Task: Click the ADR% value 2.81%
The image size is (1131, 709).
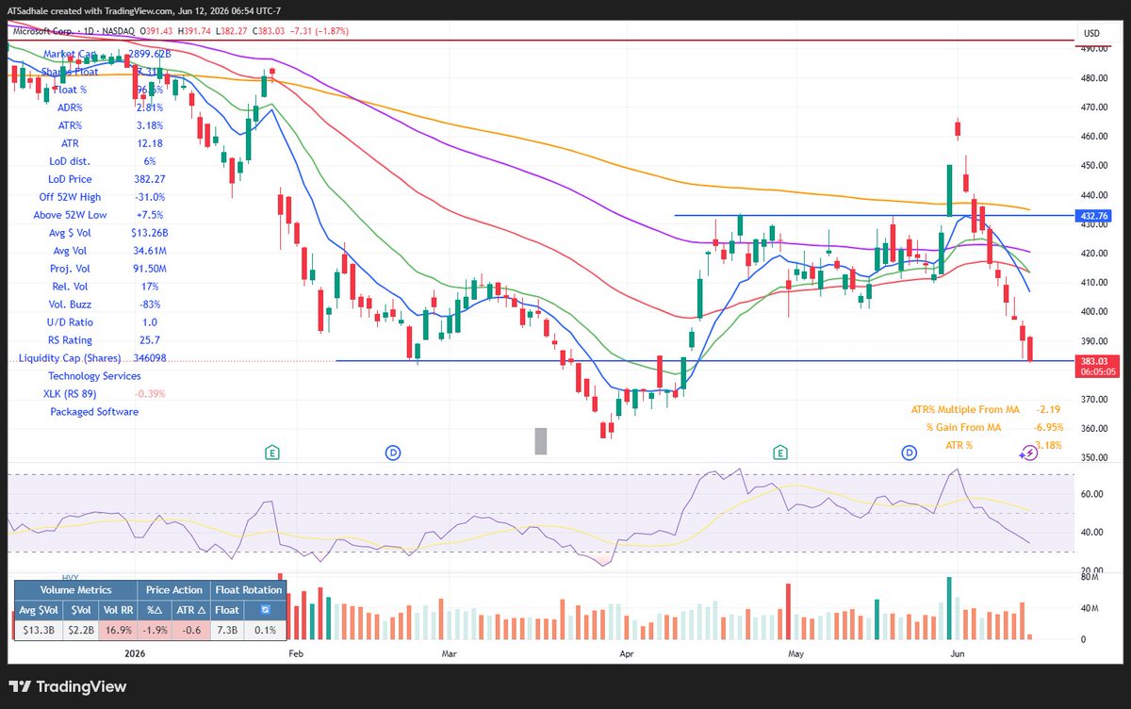Action: click(x=150, y=107)
